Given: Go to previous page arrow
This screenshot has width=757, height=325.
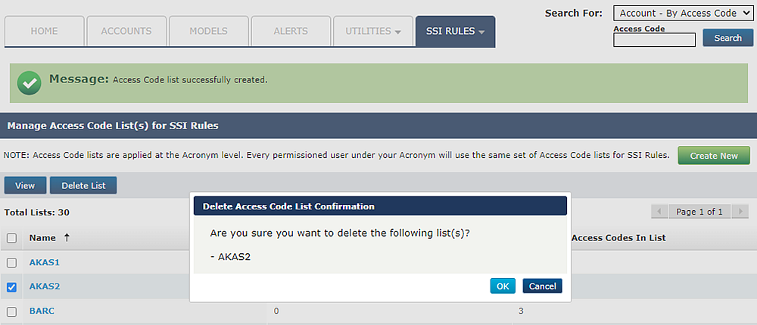Looking at the screenshot, I should tap(660, 212).
